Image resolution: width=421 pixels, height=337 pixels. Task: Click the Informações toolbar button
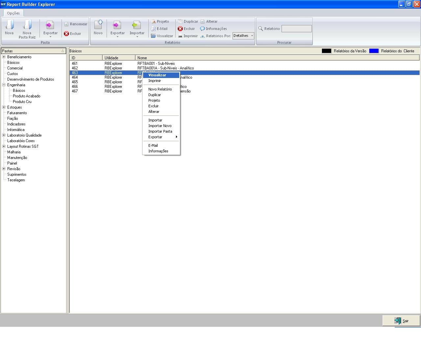213,29
